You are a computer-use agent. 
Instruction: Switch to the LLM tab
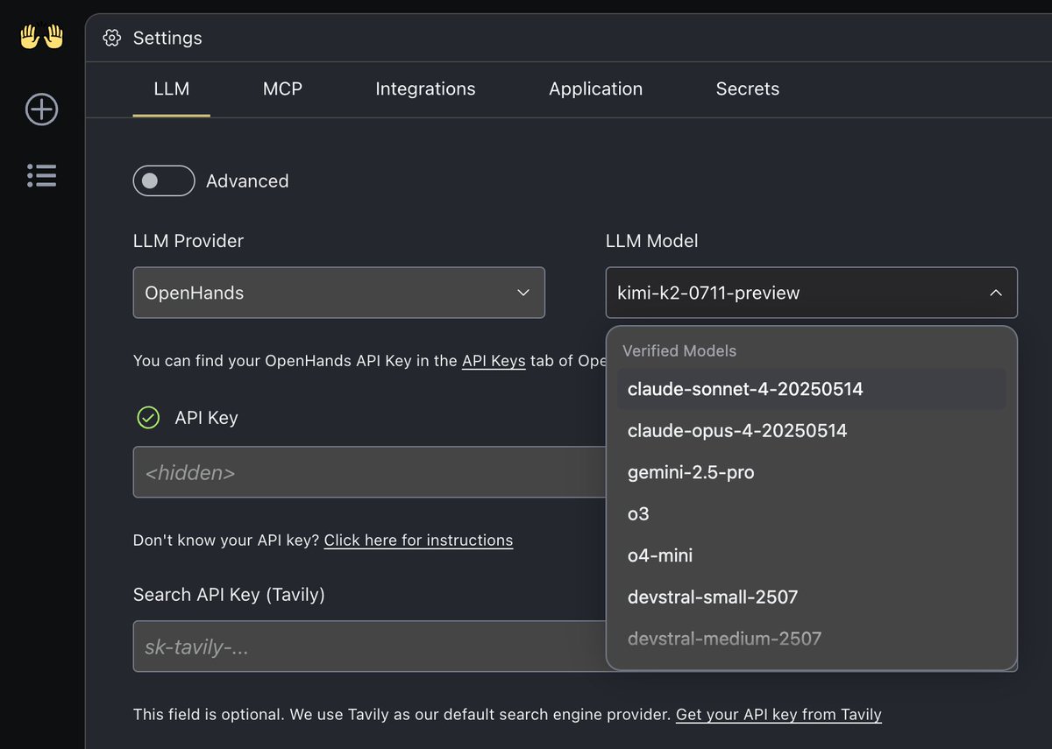point(171,88)
